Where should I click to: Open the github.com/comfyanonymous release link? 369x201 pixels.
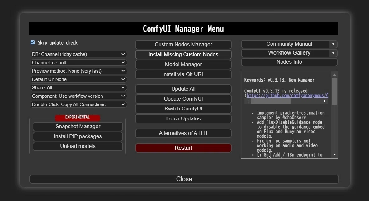click(x=287, y=96)
